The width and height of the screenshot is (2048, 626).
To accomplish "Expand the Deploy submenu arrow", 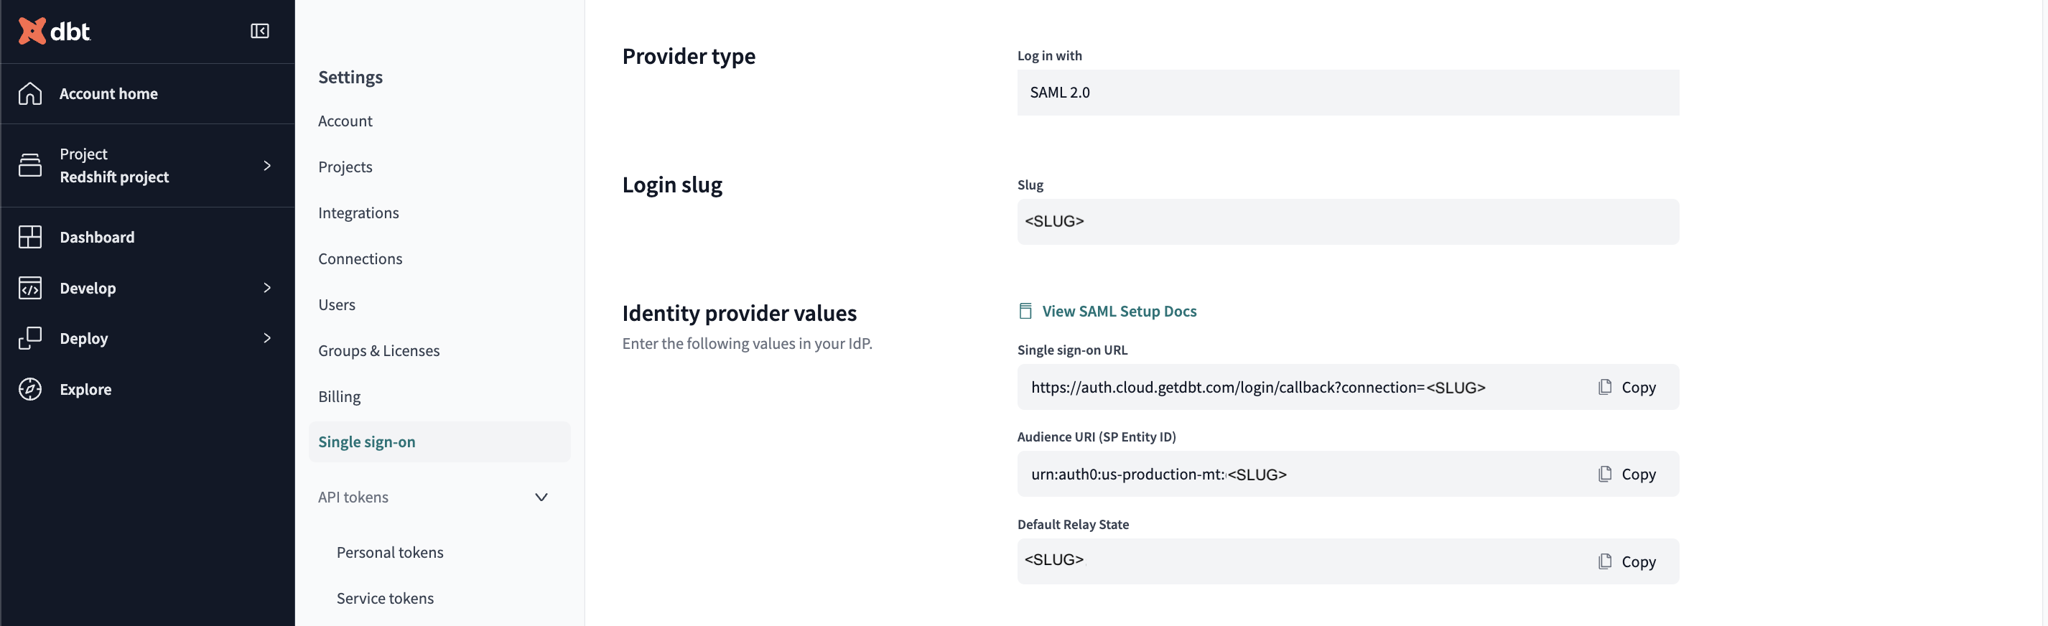I will pyautogui.click(x=267, y=338).
